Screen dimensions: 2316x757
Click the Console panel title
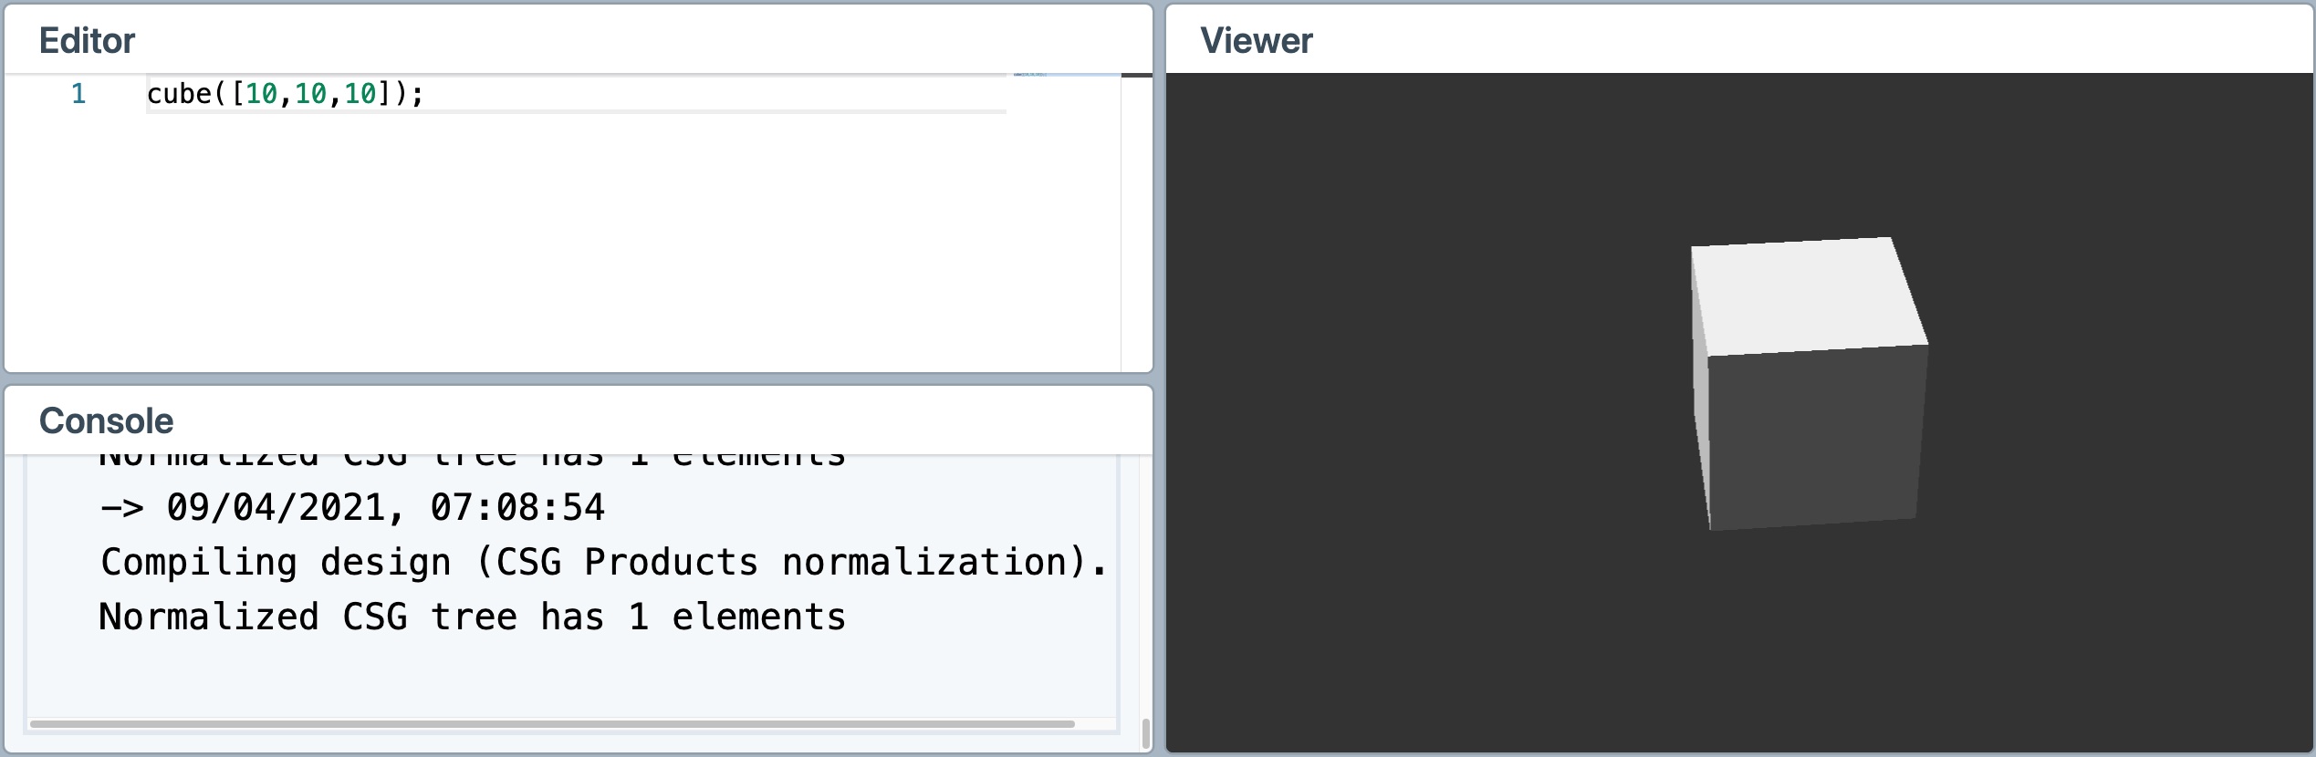tap(106, 421)
